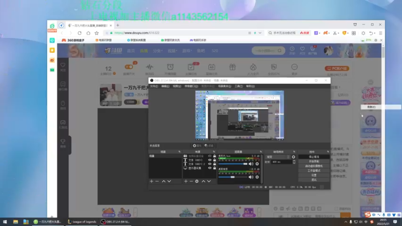Click the 工作室模式 studio mode button
Screen dimensions: 402x226
pos(314,171)
